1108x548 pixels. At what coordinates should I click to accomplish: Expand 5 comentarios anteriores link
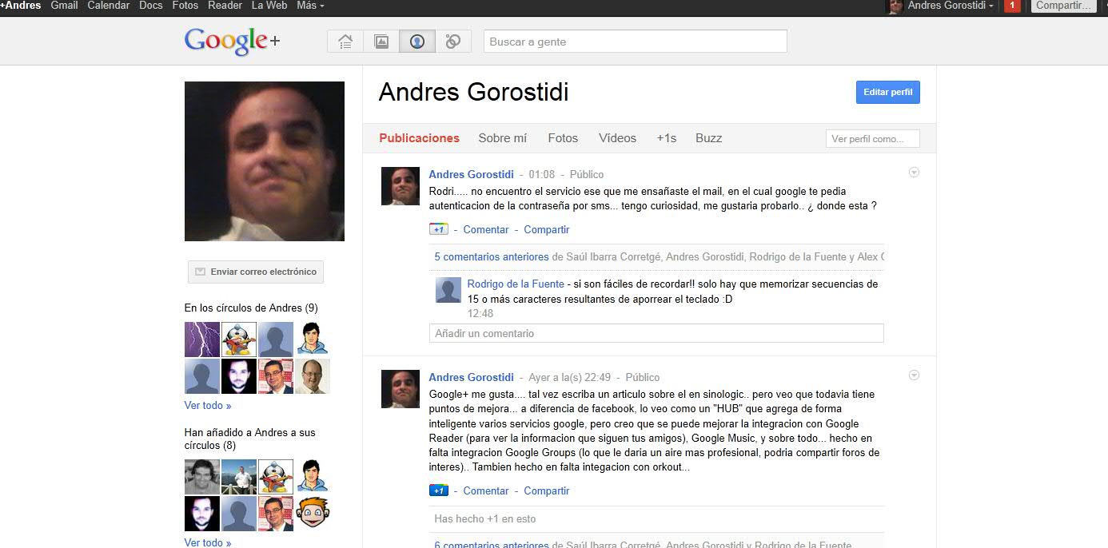click(x=492, y=257)
